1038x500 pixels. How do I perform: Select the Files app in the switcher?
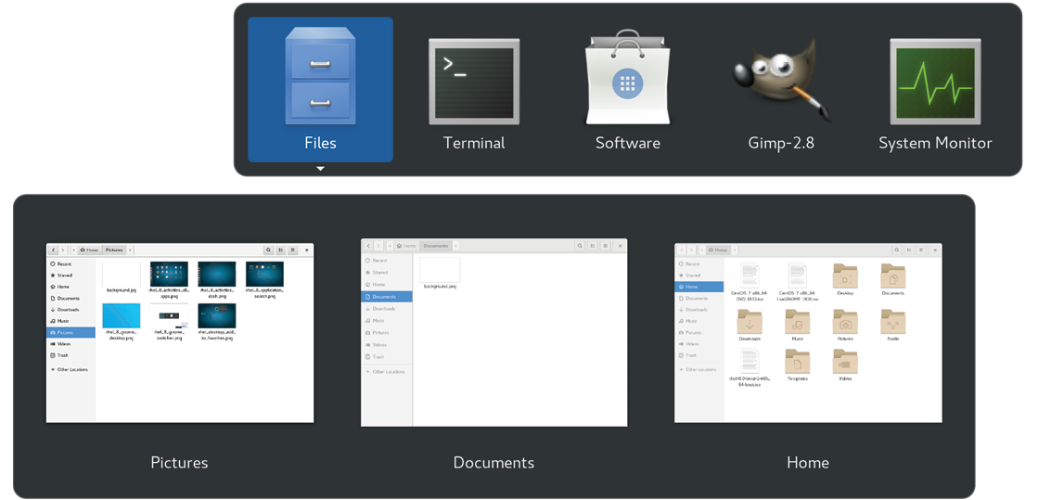coord(320,90)
